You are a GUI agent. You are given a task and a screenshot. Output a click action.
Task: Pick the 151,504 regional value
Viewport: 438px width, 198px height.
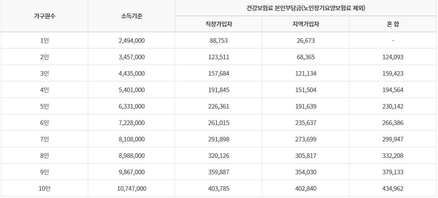(306, 90)
